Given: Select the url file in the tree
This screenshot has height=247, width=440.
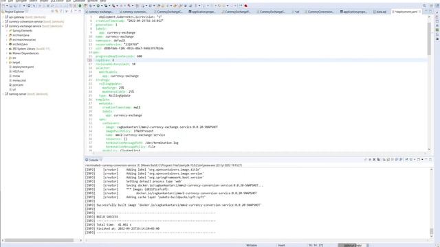Looking at the screenshot, I should tap(14, 90).
